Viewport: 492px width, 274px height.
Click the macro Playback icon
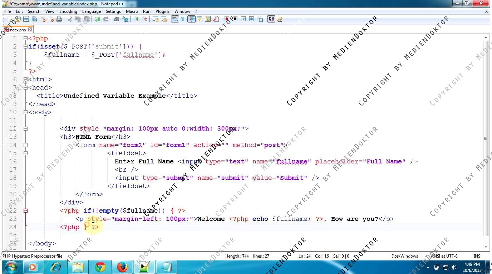point(243,19)
